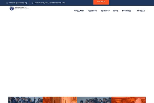Screen dimensions: 154x103
Task: Open the NOTICIAS menu item
Action: (x=141, y=11)
